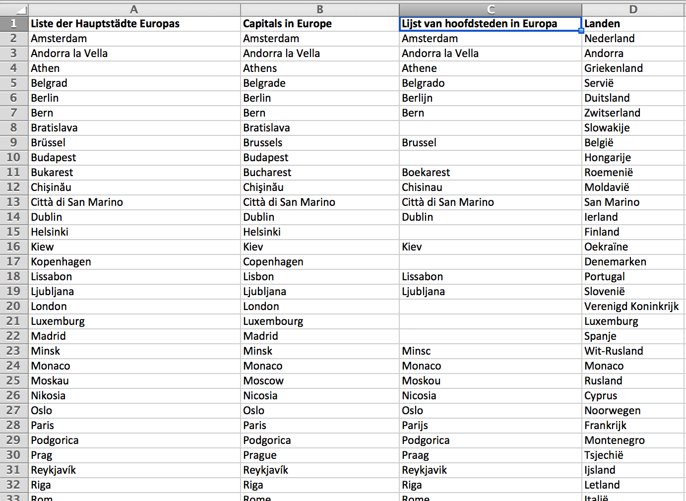This screenshot has width=686, height=501.
Task: Select column B header
Action: [x=319, y=9]
